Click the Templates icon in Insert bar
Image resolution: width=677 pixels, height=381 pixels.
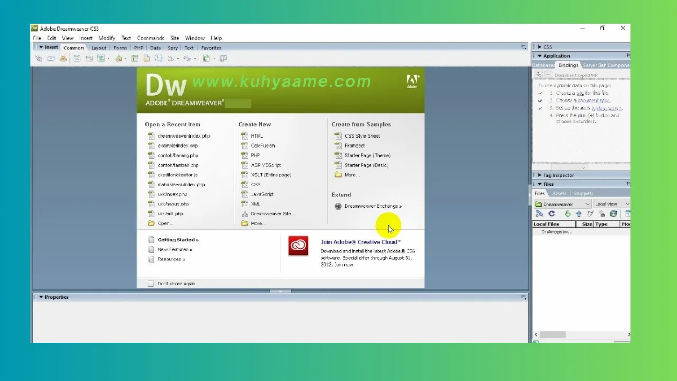(206, 59)
